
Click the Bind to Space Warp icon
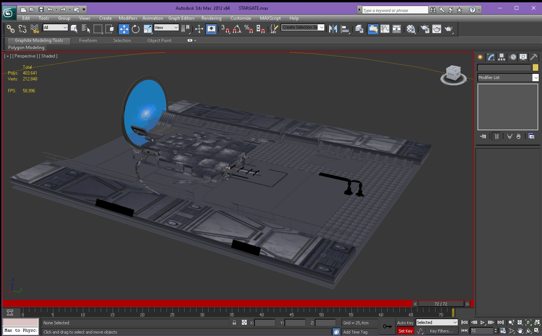point(34,29)
